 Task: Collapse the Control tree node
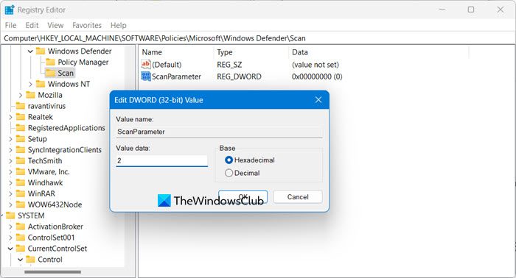point(20,260)
